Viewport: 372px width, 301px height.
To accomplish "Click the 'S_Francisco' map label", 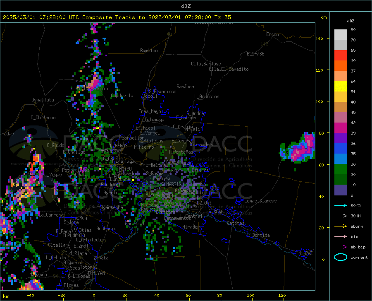I will click(162, 92).
